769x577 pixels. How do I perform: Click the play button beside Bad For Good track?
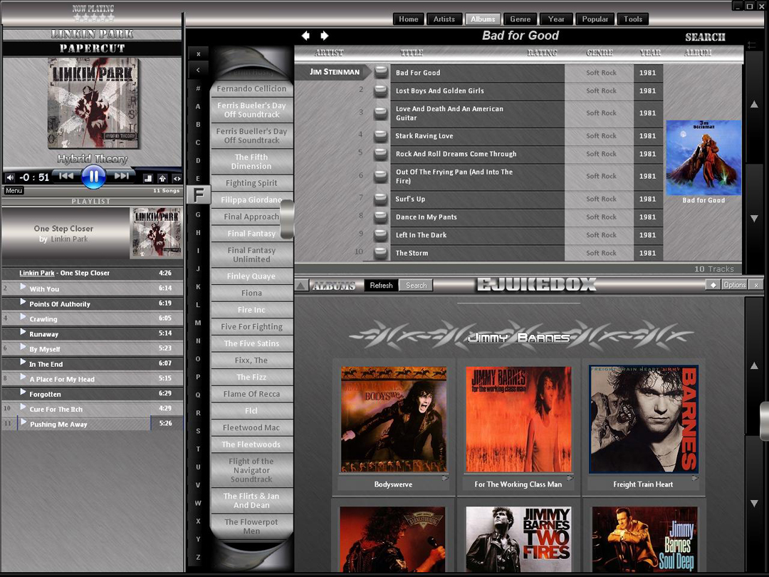click(x=381, y=72)
